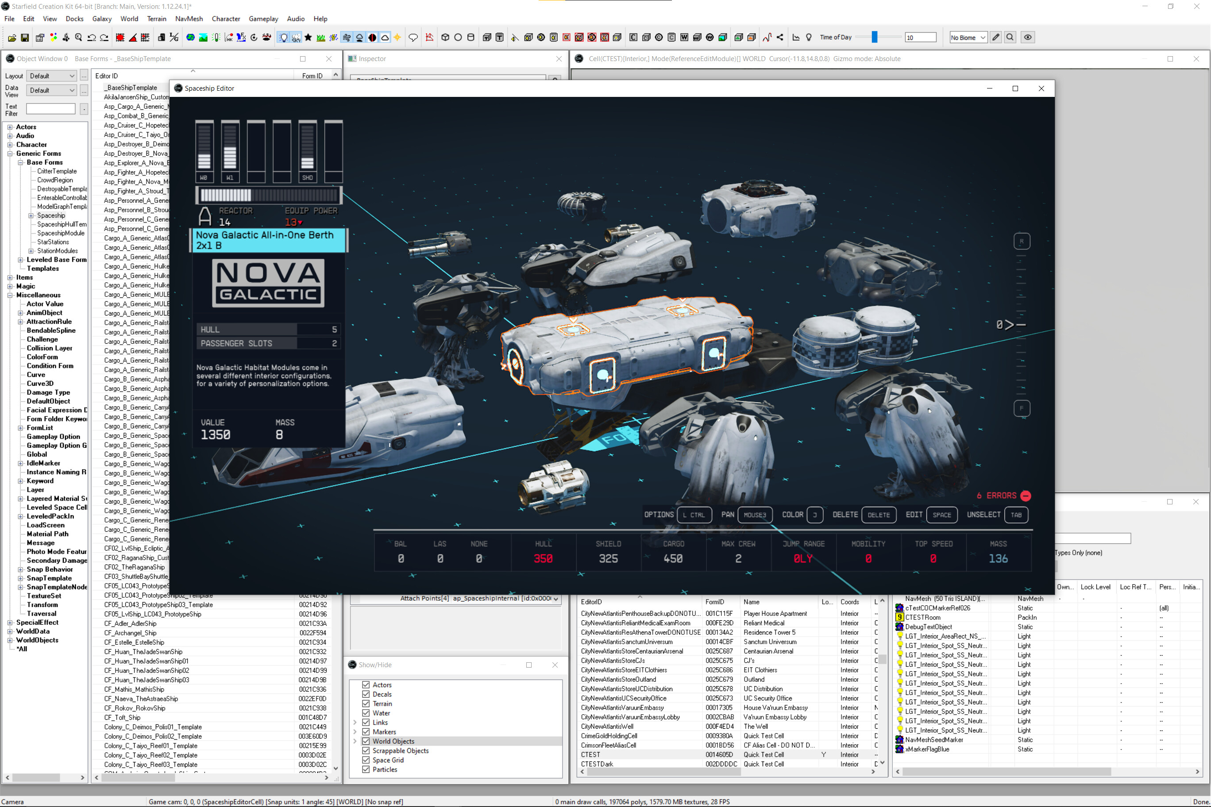
Task: Select the Landscape Editing tool in the toolbar
Action: tap(203, 37)
